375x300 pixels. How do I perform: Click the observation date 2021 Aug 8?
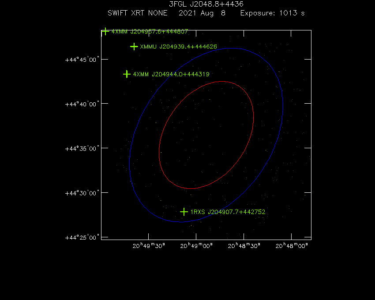[202, 13]
